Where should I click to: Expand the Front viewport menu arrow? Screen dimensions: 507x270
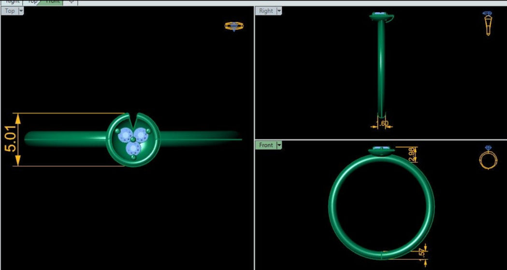(x=279, y=145)
